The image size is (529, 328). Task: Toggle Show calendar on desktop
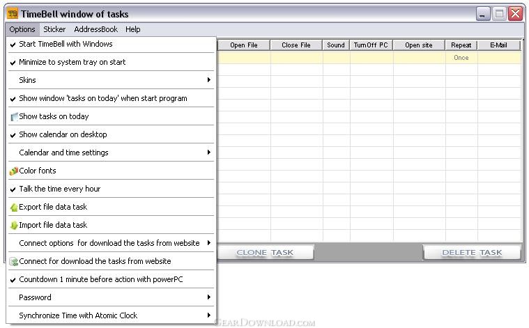111,134
